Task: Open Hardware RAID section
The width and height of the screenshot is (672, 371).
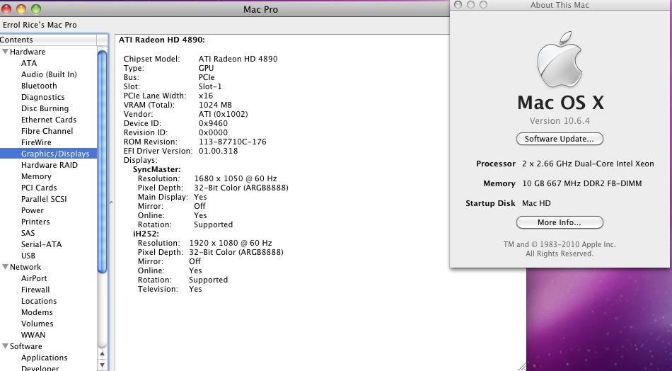Action: pos(50,165)
